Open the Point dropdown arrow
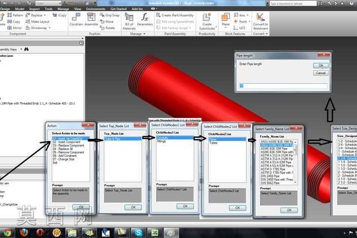This screenshot has height=238, width=357. tap(249, 22)
